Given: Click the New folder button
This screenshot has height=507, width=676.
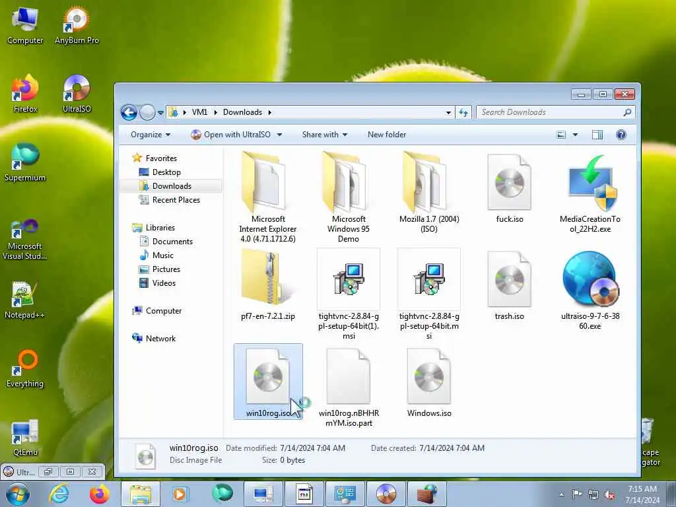Looking at the screenshot, I should [387, 135].
